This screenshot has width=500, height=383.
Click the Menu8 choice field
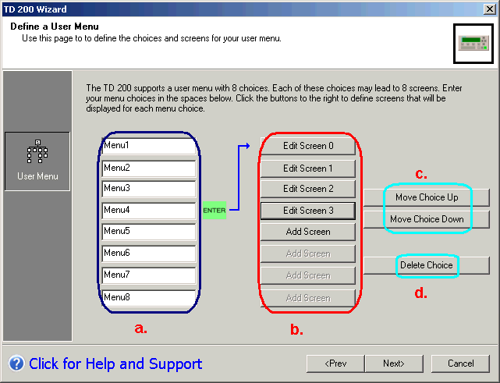click(149, 298)
